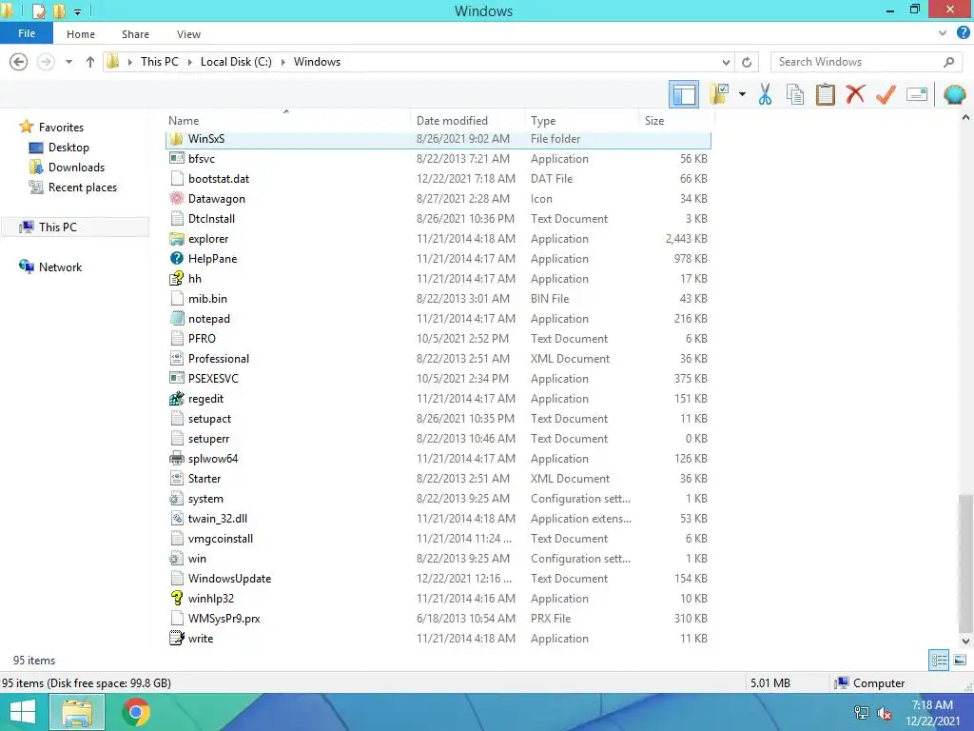This screenshot has width=974, height=731.
Task: Switch to the Home ribbon tab
Action: click(x=81, y=34)
